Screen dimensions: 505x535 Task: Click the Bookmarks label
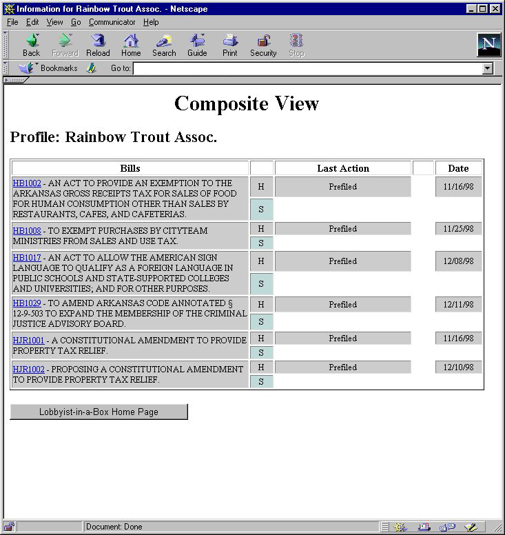[x=59, y=68]
